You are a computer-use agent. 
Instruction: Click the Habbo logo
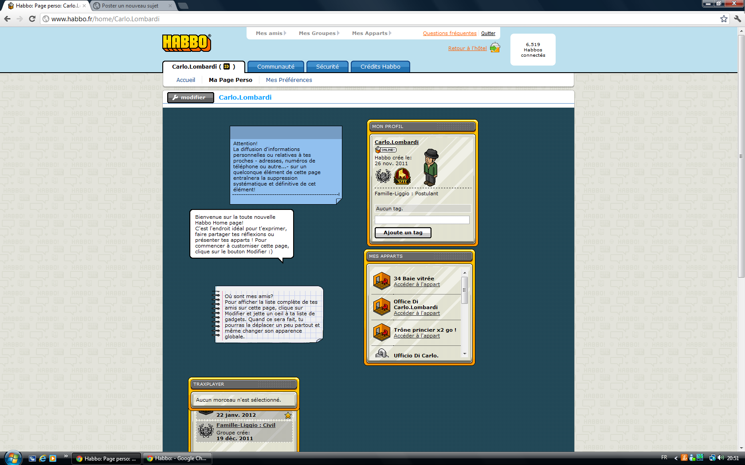click(186, 43)
